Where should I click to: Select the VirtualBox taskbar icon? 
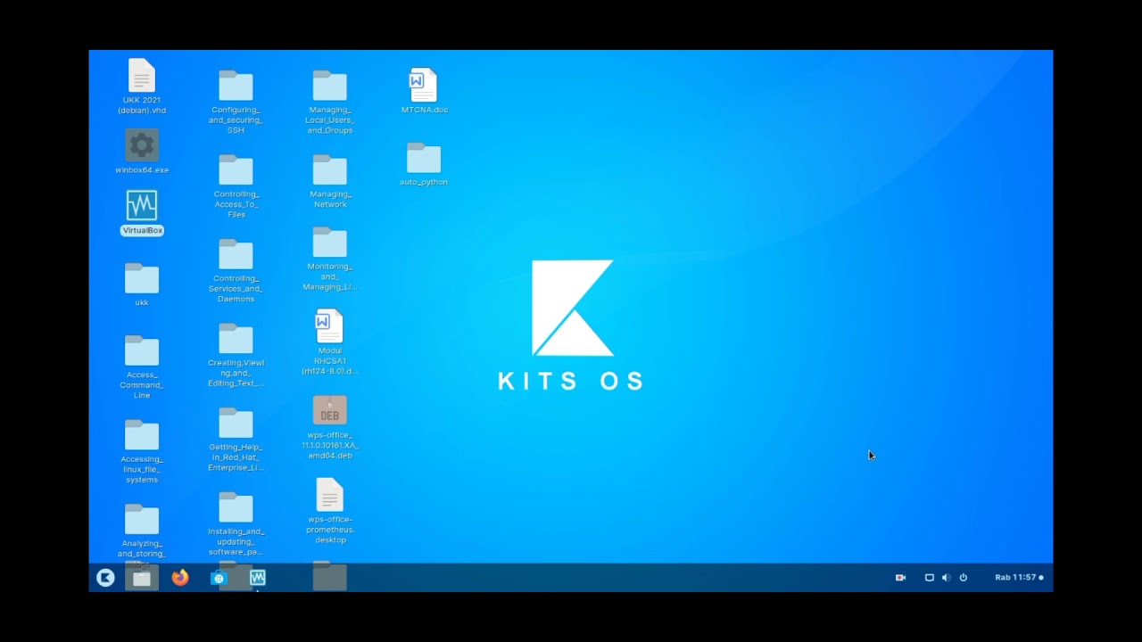pos(258,578)
